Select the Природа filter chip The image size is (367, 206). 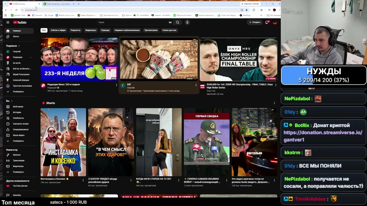pos(105,30)
